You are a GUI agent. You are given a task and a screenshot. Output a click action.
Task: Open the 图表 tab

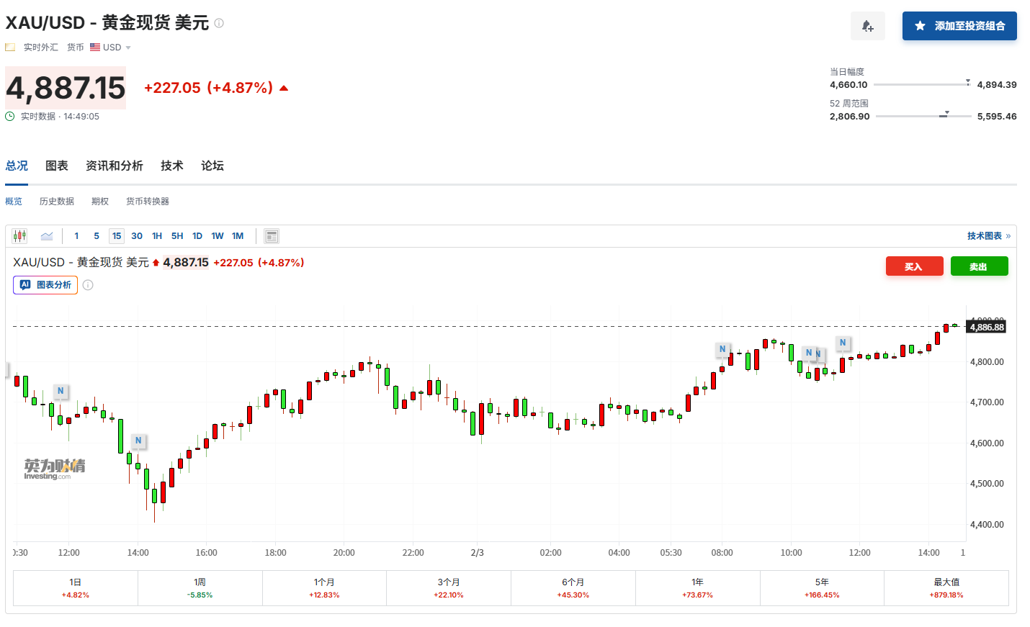pyautogui.click(x=57, y=166)
